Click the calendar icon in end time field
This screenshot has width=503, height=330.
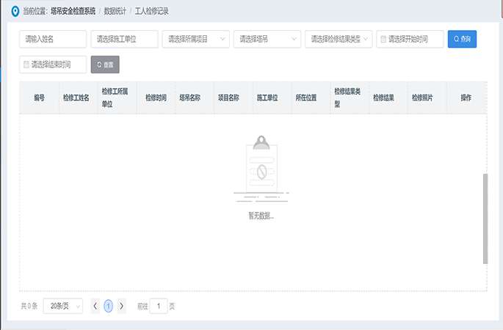(x=26, y=65)
